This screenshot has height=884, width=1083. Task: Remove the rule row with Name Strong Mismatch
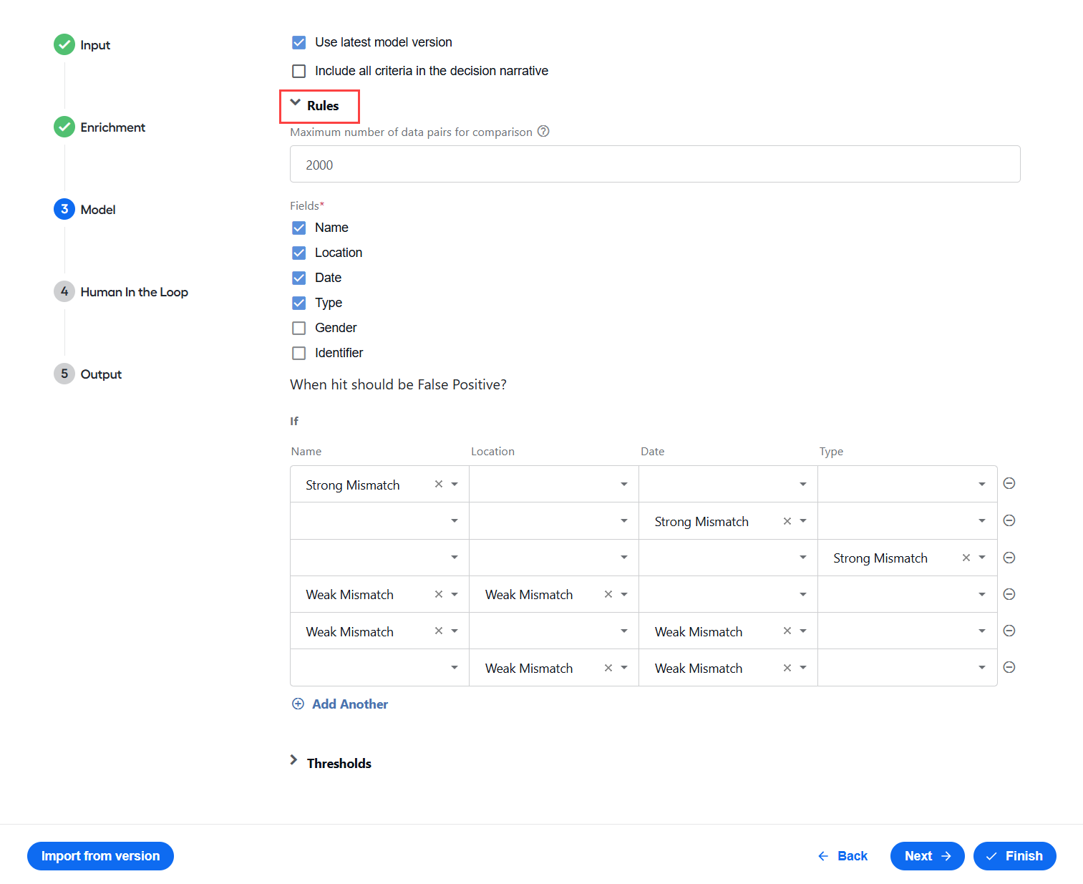1009,483
